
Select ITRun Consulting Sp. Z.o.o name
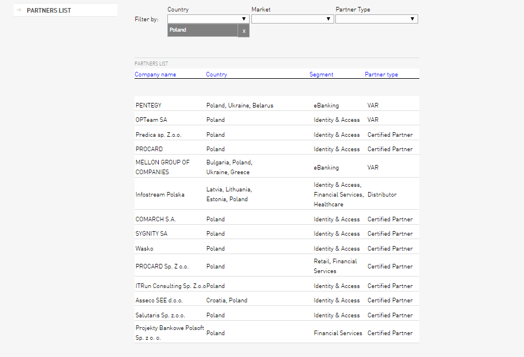(x=171, y=286)
